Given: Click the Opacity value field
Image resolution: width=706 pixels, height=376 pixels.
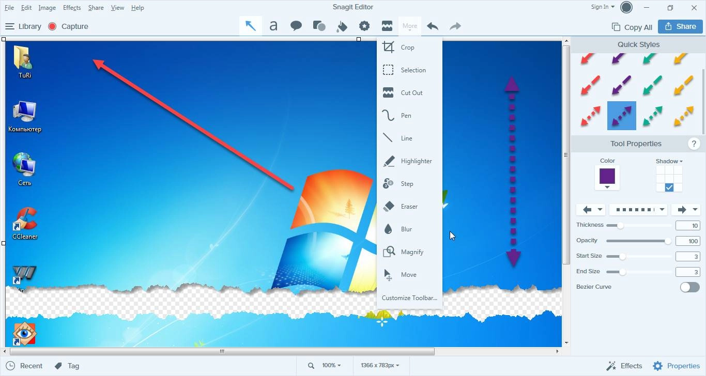Looking at the screenshot, I should (x=688, y=241).
